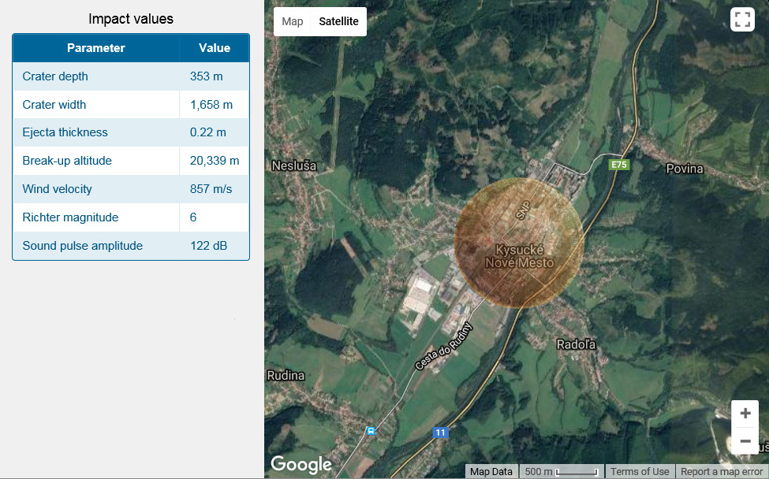
Task: Zoom in on the map
Action: tap(745, 414)
